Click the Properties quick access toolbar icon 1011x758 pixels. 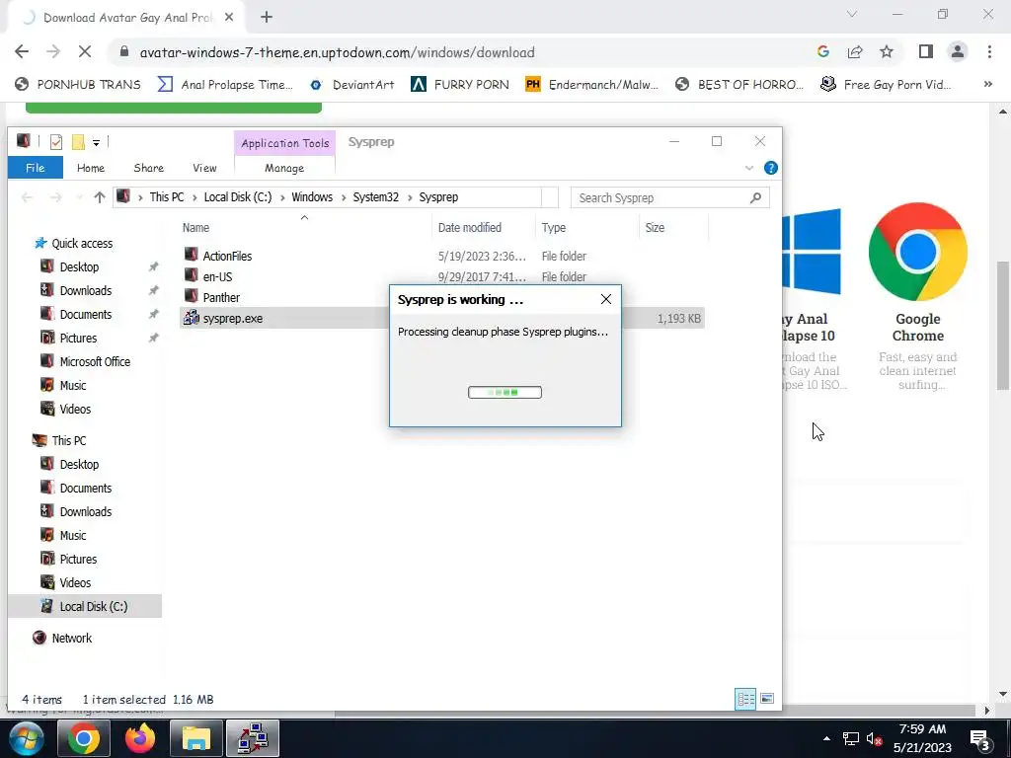[56, 142]
